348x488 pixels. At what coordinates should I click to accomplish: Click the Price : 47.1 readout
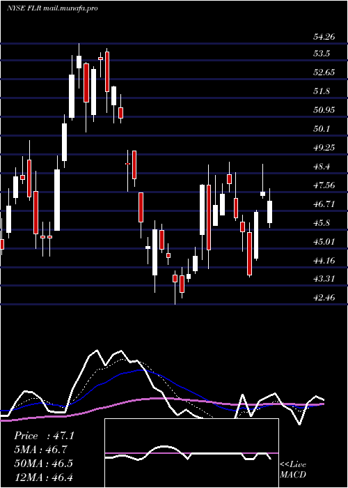pyautogui.click(x=44, y=436)
